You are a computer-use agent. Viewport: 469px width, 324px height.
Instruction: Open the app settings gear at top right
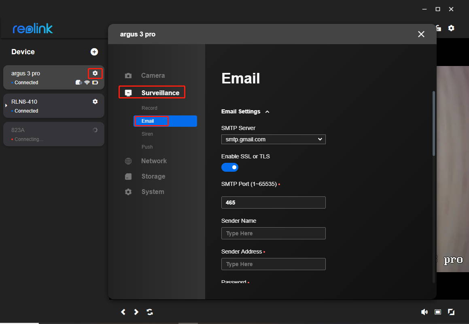pyautogui.click(x=451, y=28)
